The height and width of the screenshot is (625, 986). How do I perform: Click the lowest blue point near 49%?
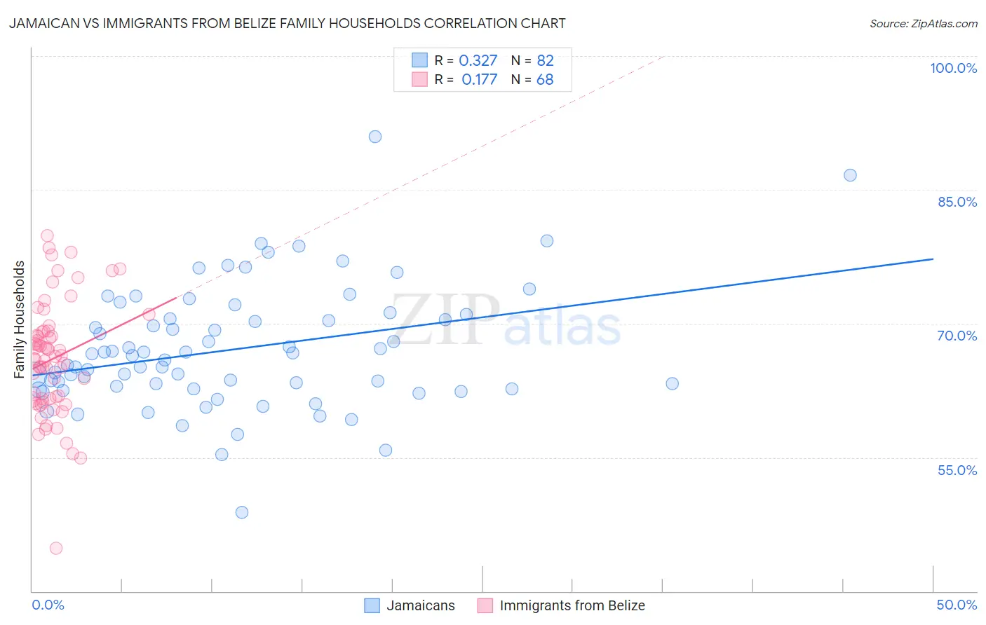[242, 512]
